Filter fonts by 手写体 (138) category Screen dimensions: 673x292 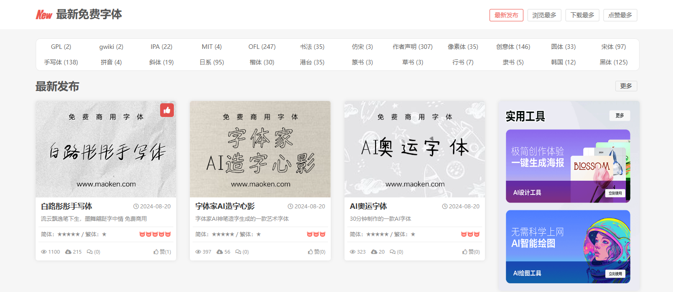[x=61, y=62]
